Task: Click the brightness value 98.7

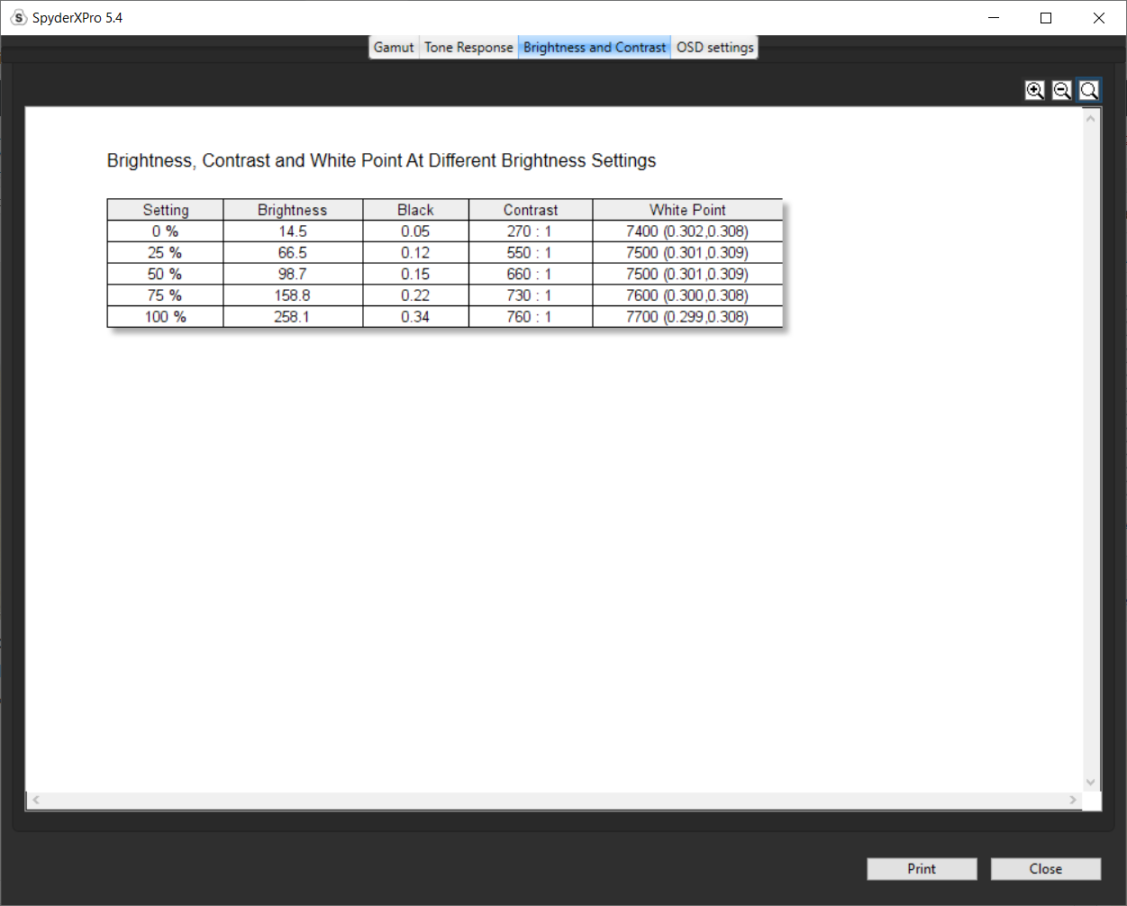Action: point(293,274)
